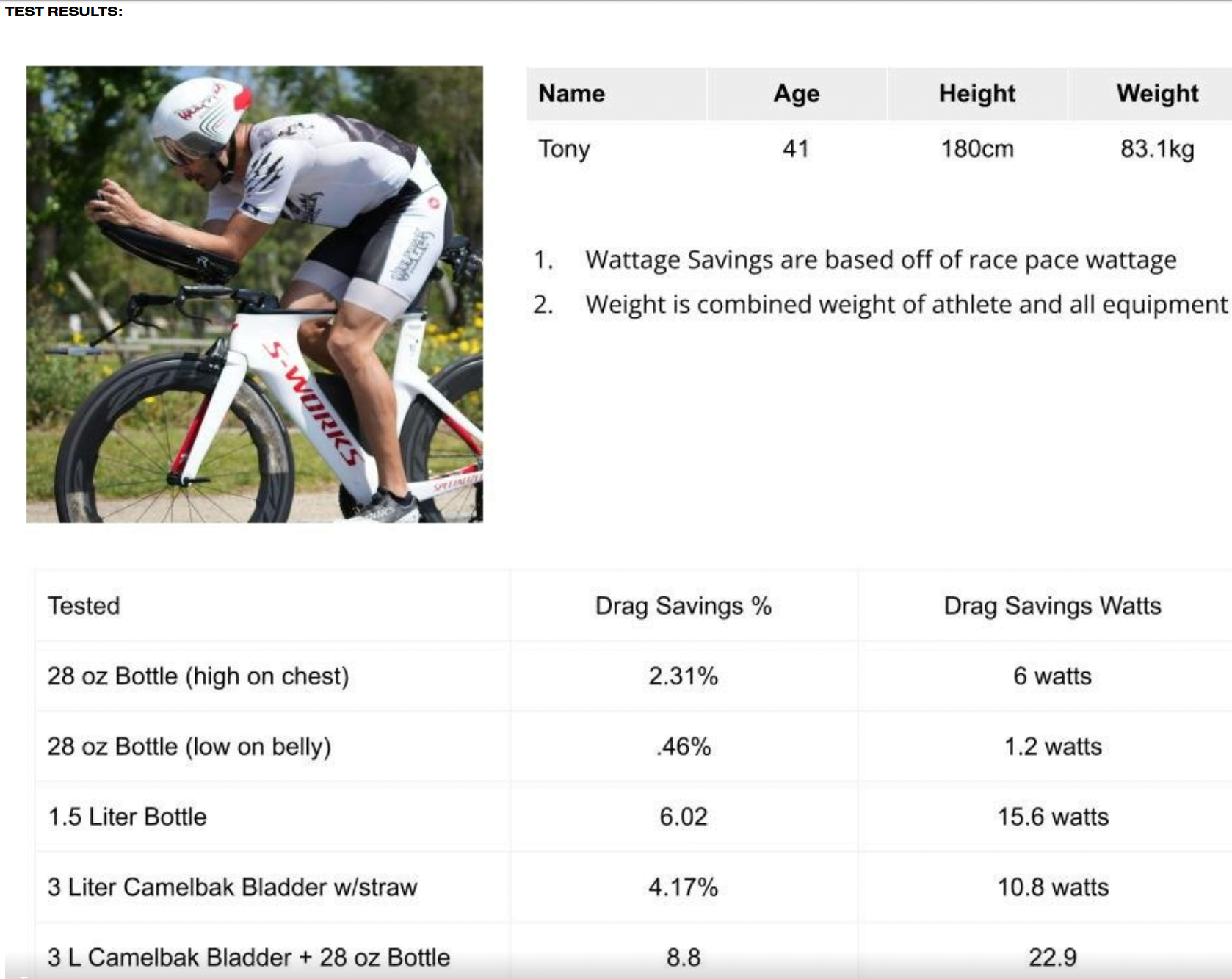
Task: Click the 15.6 watts value
Action: [x=1053, y=817]
